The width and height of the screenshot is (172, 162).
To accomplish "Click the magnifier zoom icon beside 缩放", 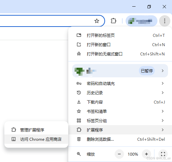I will click(79, 154).
